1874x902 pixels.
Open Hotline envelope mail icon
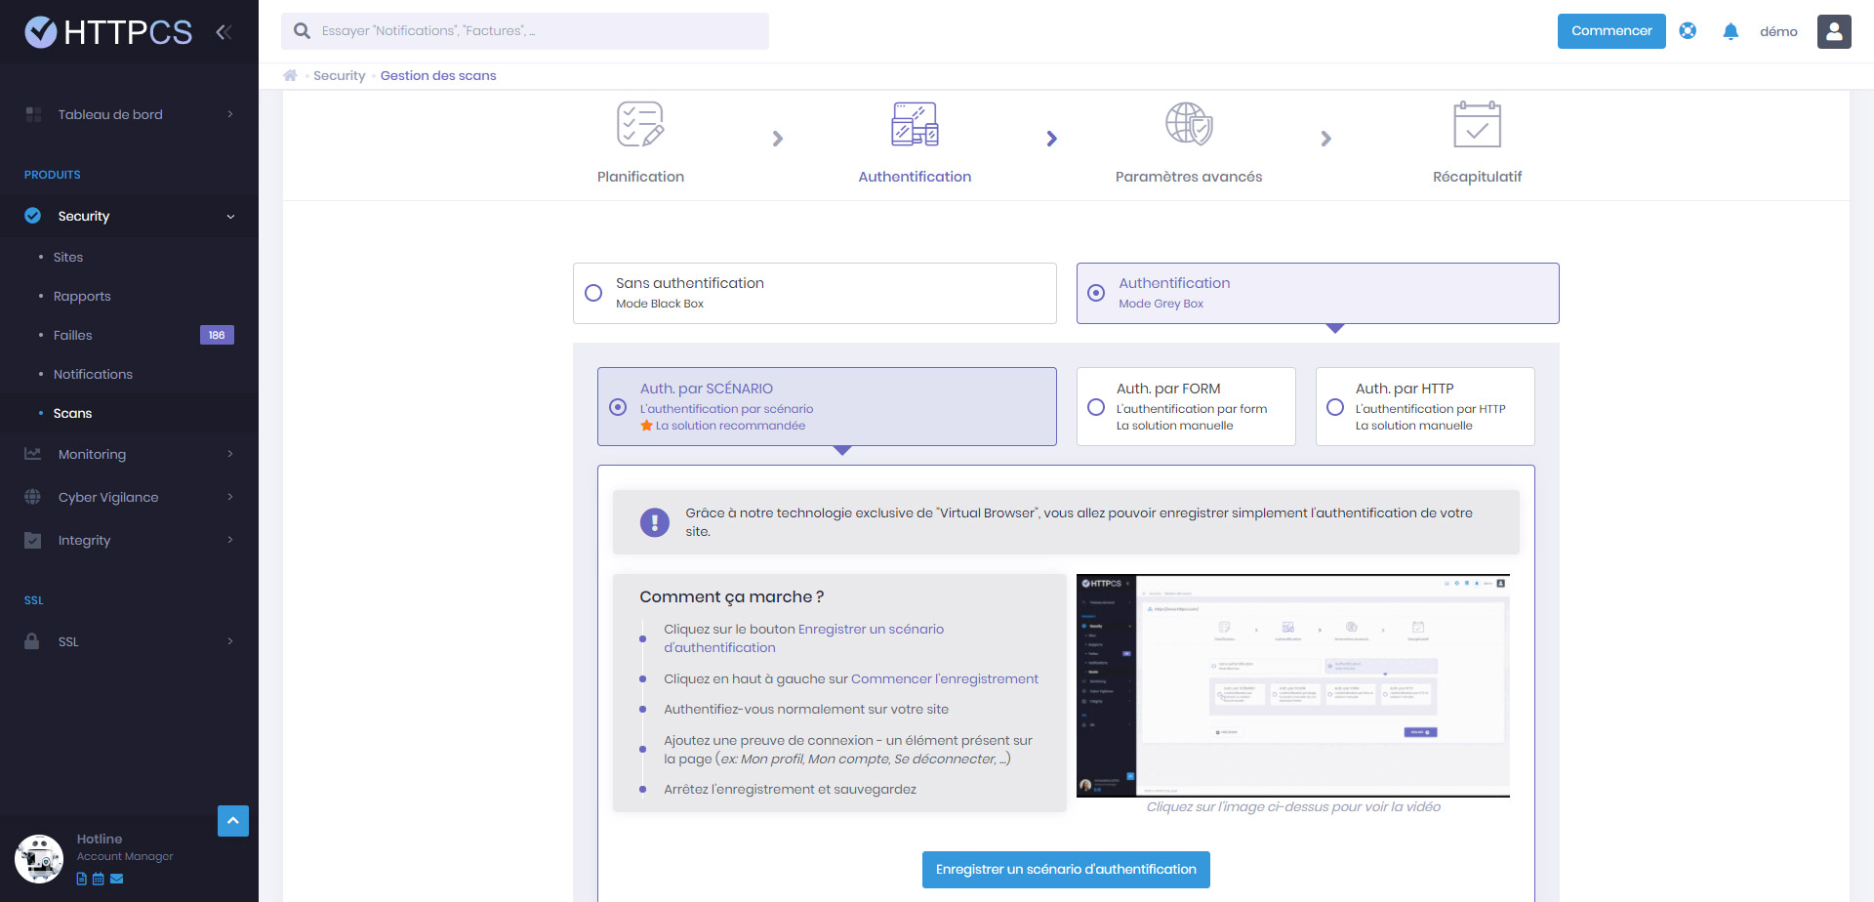[117, 879]
